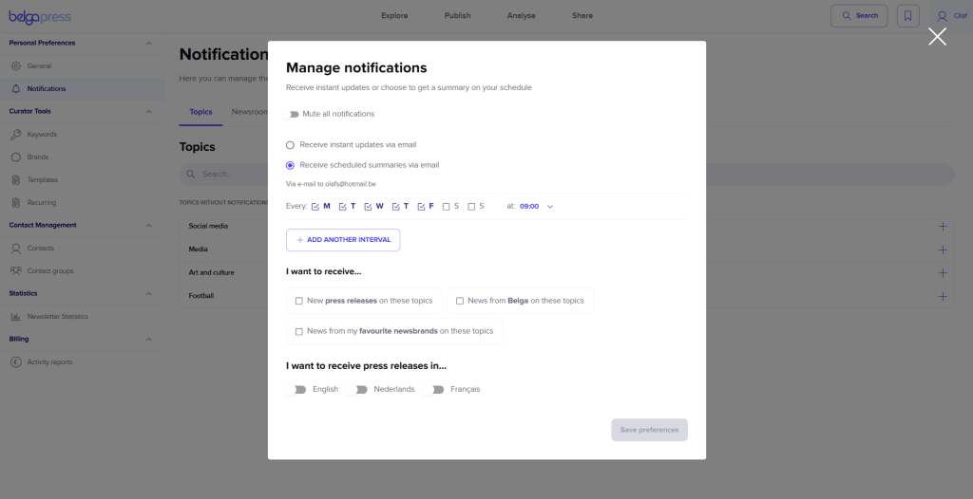Open the 09:00 time dropdown

click(537, 207)
